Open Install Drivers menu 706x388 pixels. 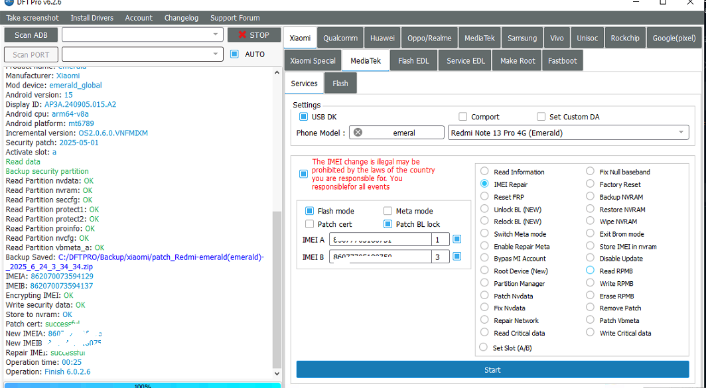92,18
